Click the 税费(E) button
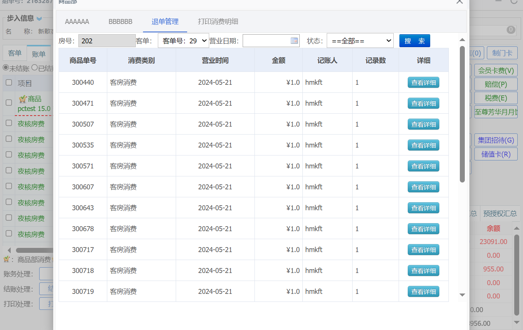This screenshot has height=330, width=523. tap(496, 98)
